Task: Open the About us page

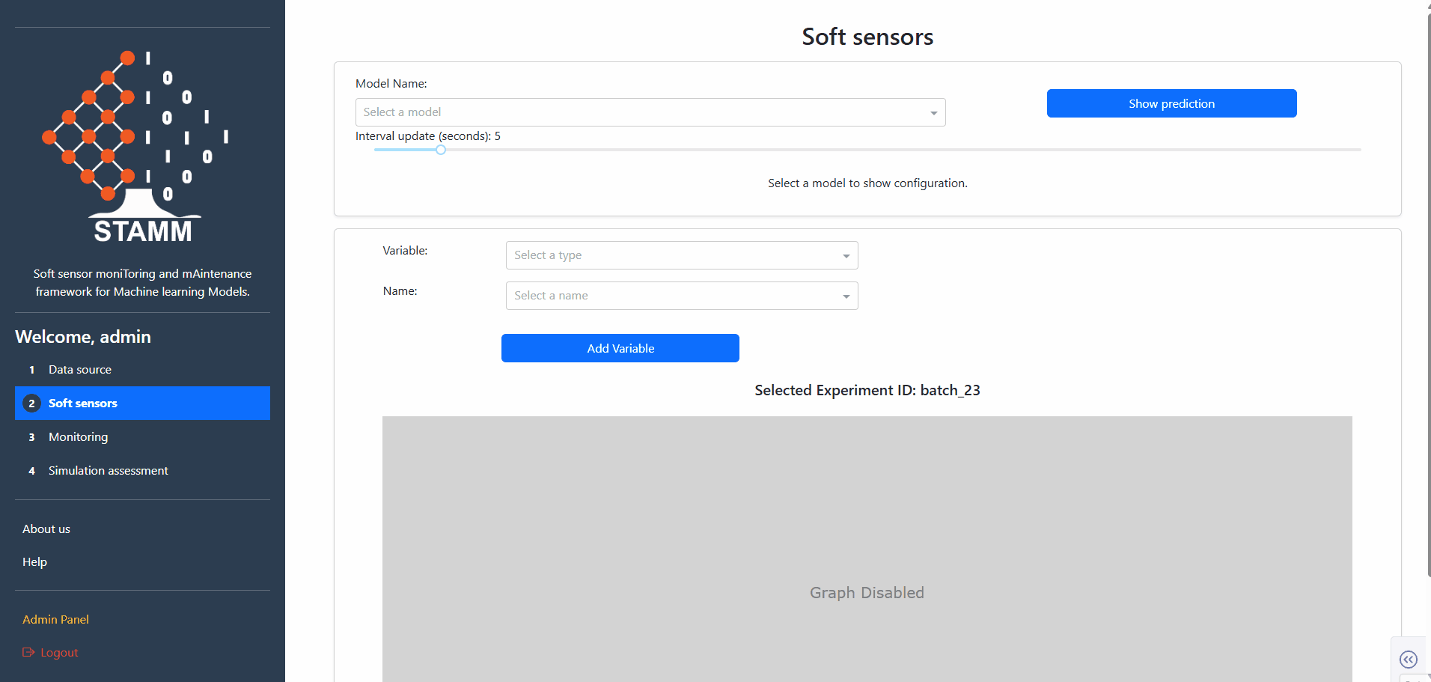Action: (46, 529)
